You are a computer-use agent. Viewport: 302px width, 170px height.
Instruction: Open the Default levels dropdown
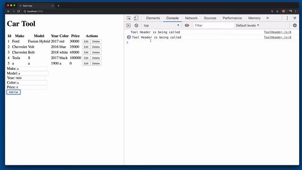pos(247,25)
